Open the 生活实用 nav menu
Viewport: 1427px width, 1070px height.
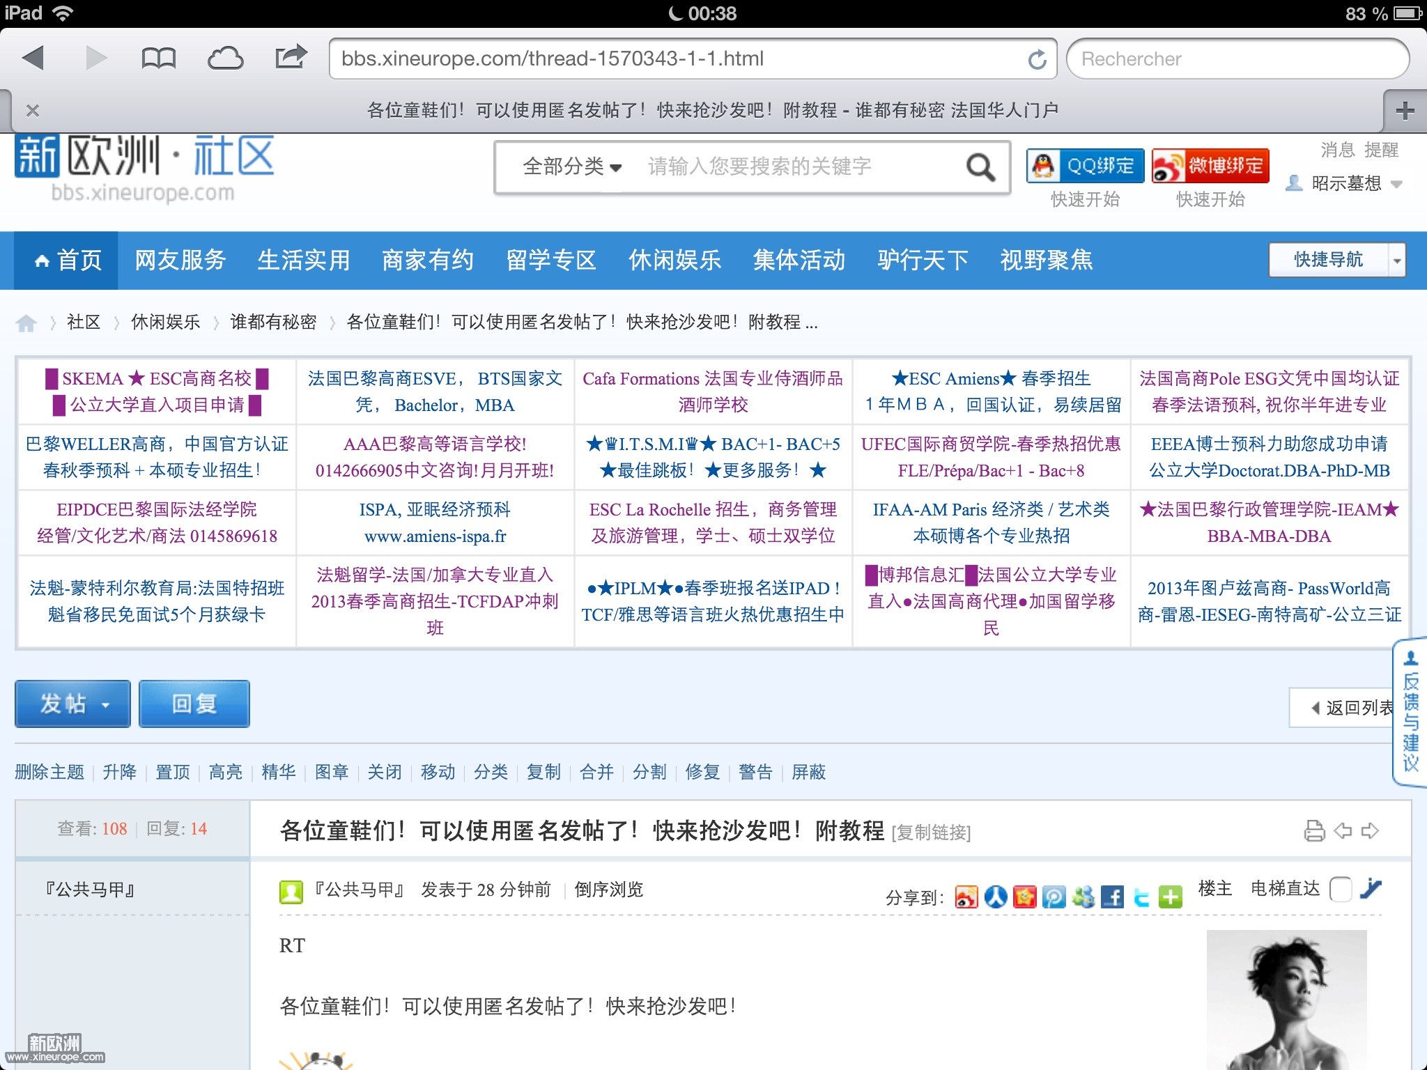[304, 261]
